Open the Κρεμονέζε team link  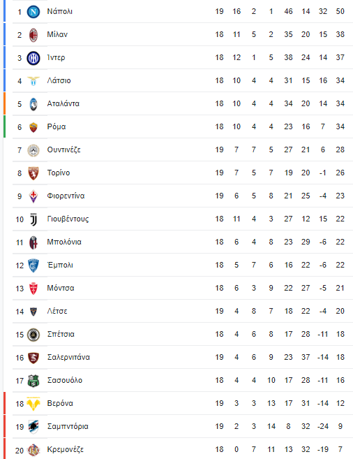[x=66, y=449]
